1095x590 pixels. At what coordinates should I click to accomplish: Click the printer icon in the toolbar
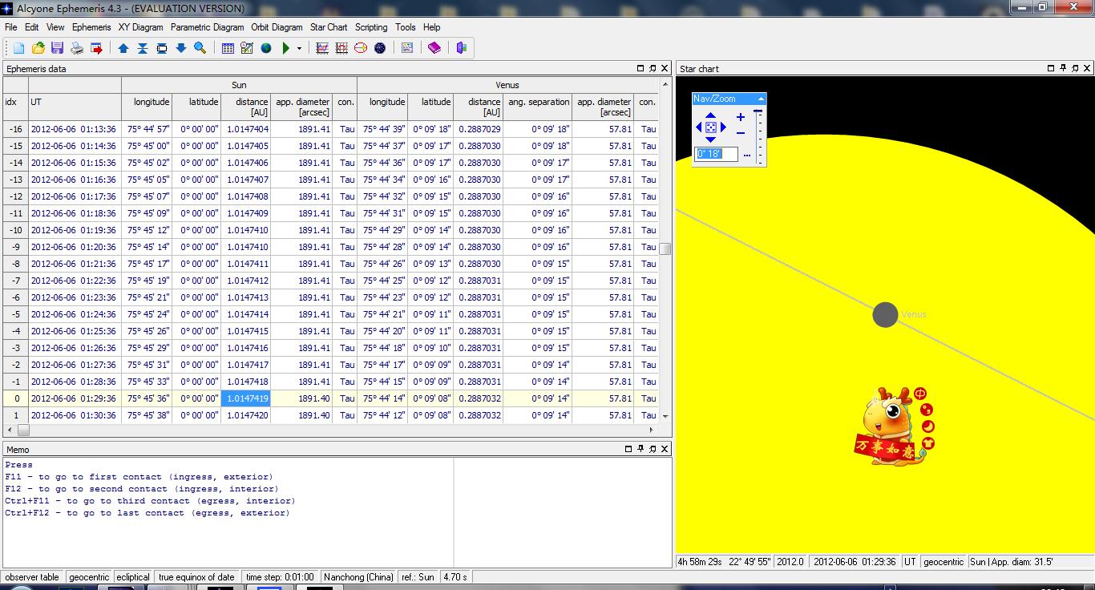tap(77, 48)
